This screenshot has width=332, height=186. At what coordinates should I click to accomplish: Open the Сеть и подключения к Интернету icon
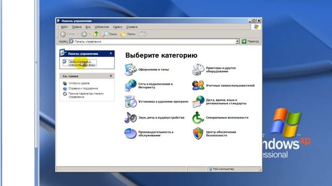point(130,85)
